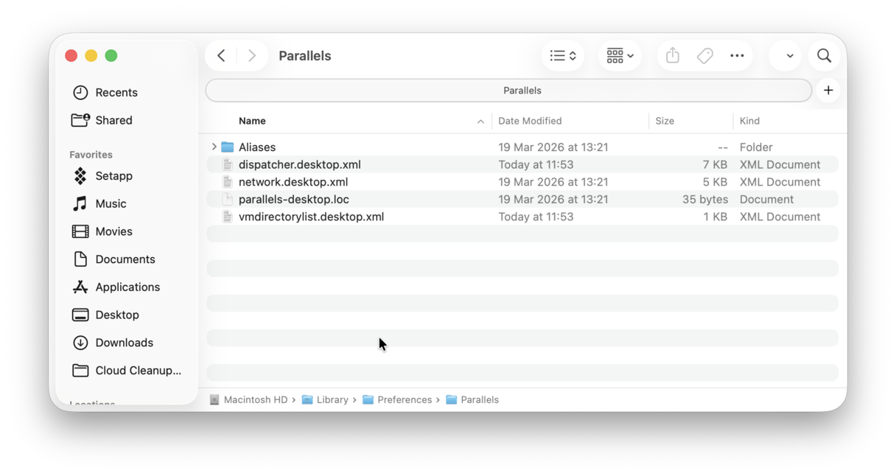Click the Movies film sidebar icon
This screenshot has width=896, height=476.
click(80, 231)
